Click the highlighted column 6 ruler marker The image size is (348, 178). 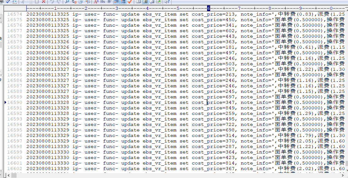(209, 8)
